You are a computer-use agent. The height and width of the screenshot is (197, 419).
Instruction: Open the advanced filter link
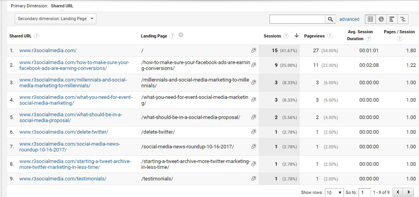(x=349, y=19)
